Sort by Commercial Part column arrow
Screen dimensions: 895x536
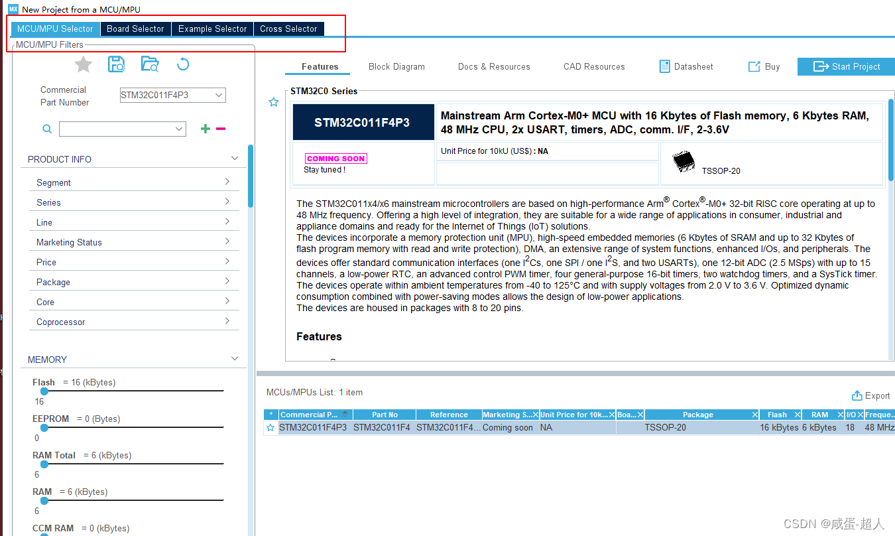pos(345,414)
